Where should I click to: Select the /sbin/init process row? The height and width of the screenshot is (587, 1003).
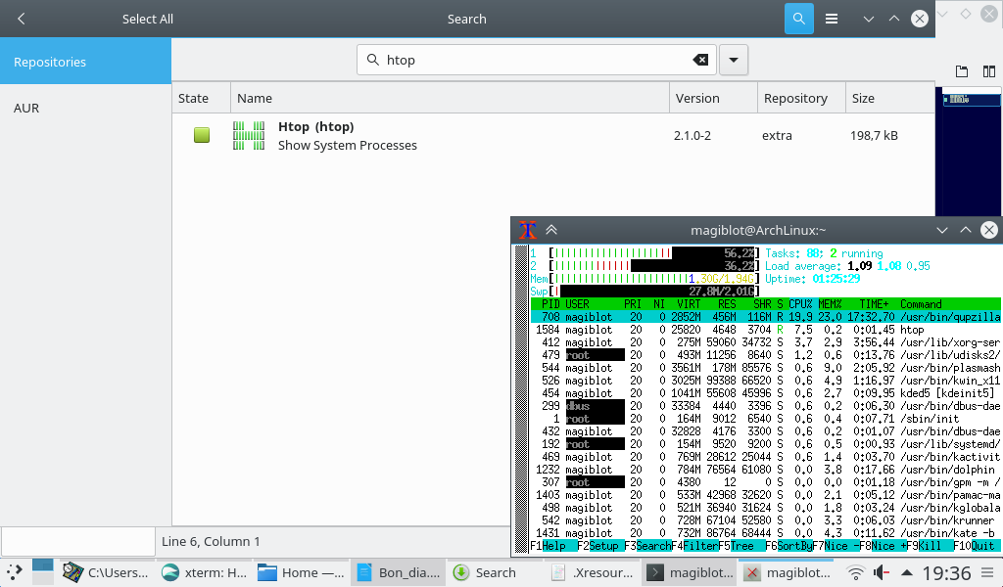point(766,419)
